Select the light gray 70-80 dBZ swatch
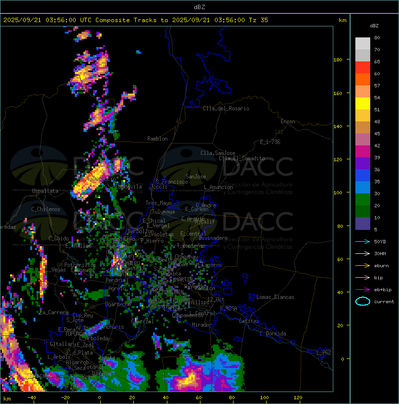This screenshot has height=404, width=399. point(363,44)
